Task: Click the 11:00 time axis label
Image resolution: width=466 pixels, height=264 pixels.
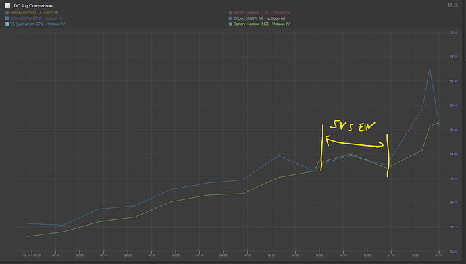Action: coord(391,255)
